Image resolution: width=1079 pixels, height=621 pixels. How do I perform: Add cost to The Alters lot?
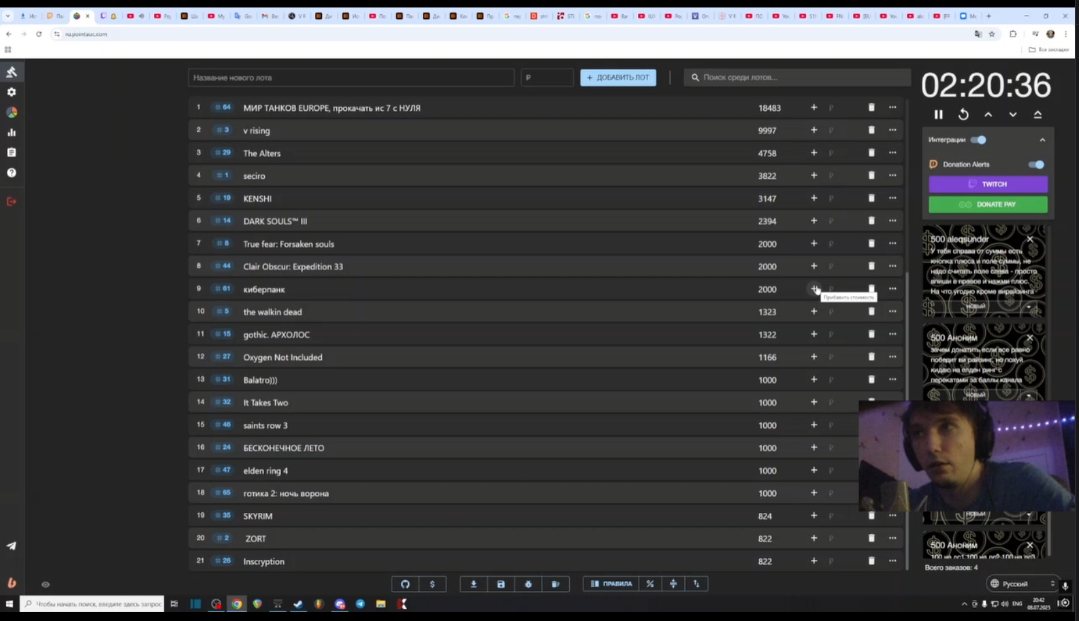tap(814, 153)
